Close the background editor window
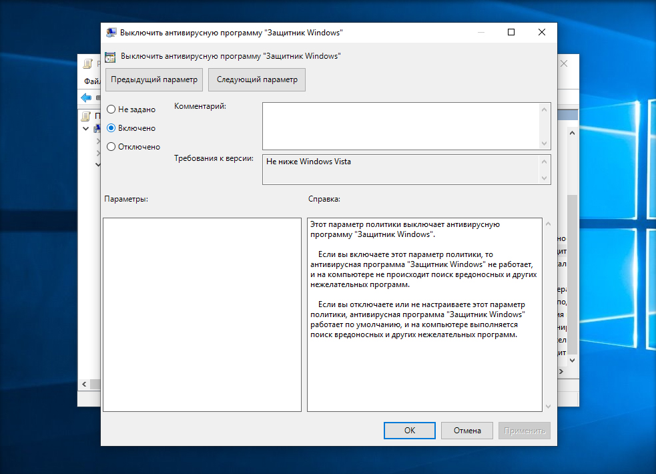Screen dimensions: 656x474 click(564, 63)
